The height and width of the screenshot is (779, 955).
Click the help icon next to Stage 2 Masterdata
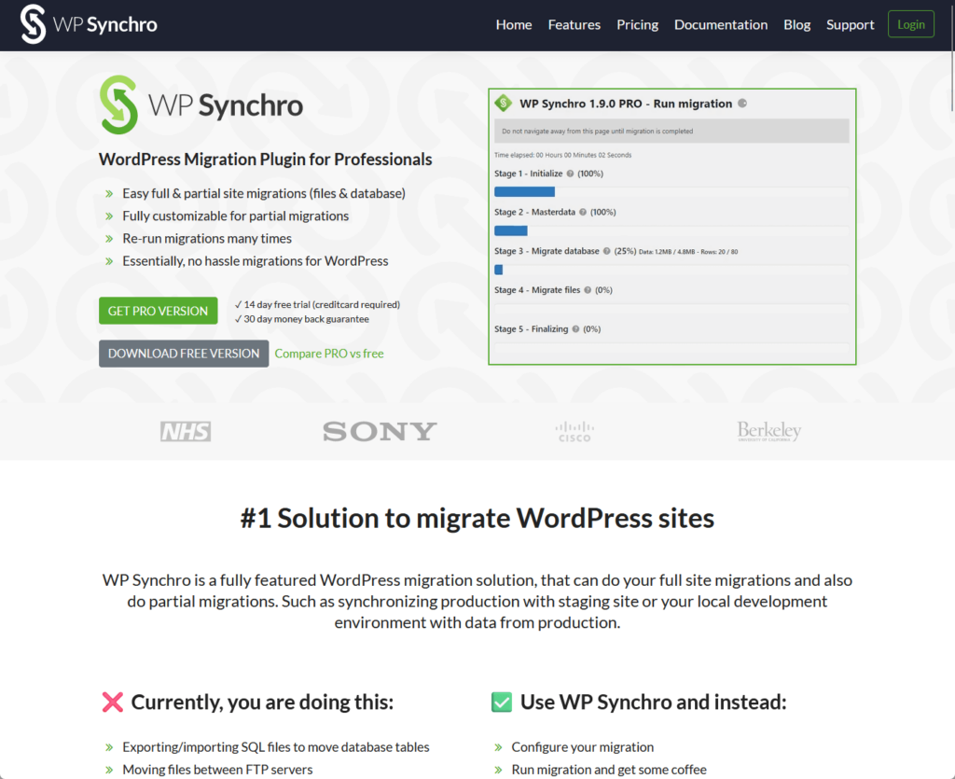[583, 212]
